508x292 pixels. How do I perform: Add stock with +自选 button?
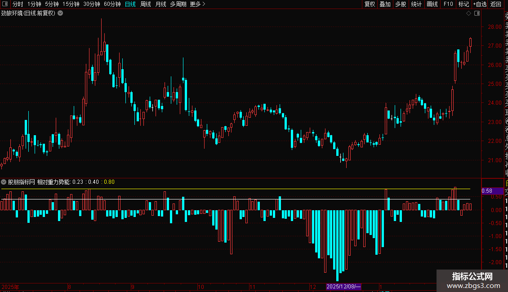coord(480,4)
